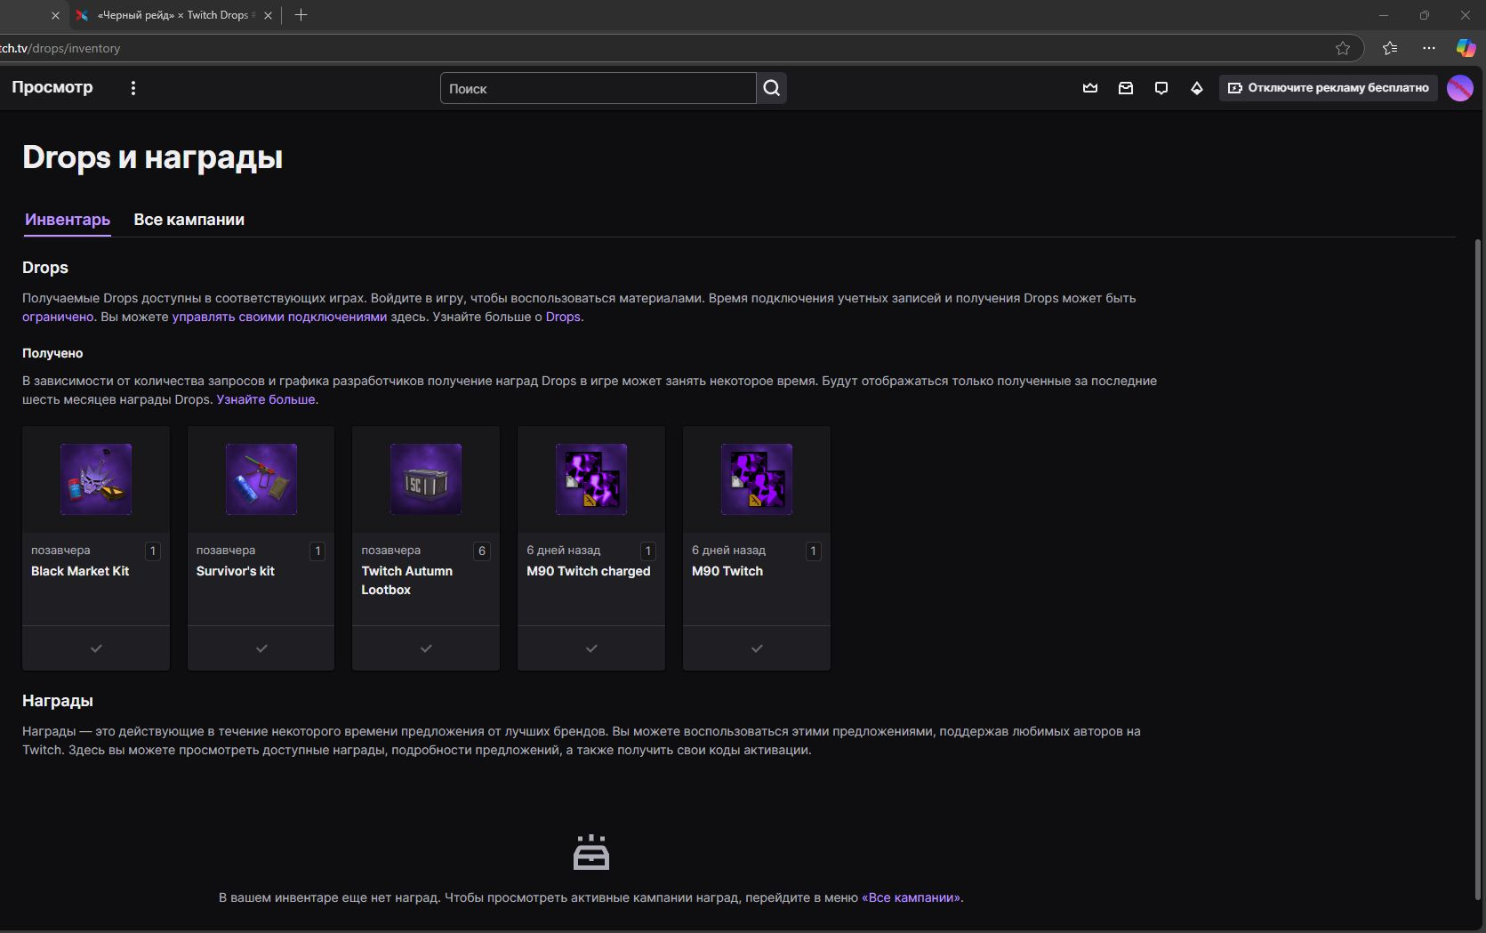Screen dimensions: 1486x933
Task: Close the Twitch Drops browser tab
Action: (268, 15)
